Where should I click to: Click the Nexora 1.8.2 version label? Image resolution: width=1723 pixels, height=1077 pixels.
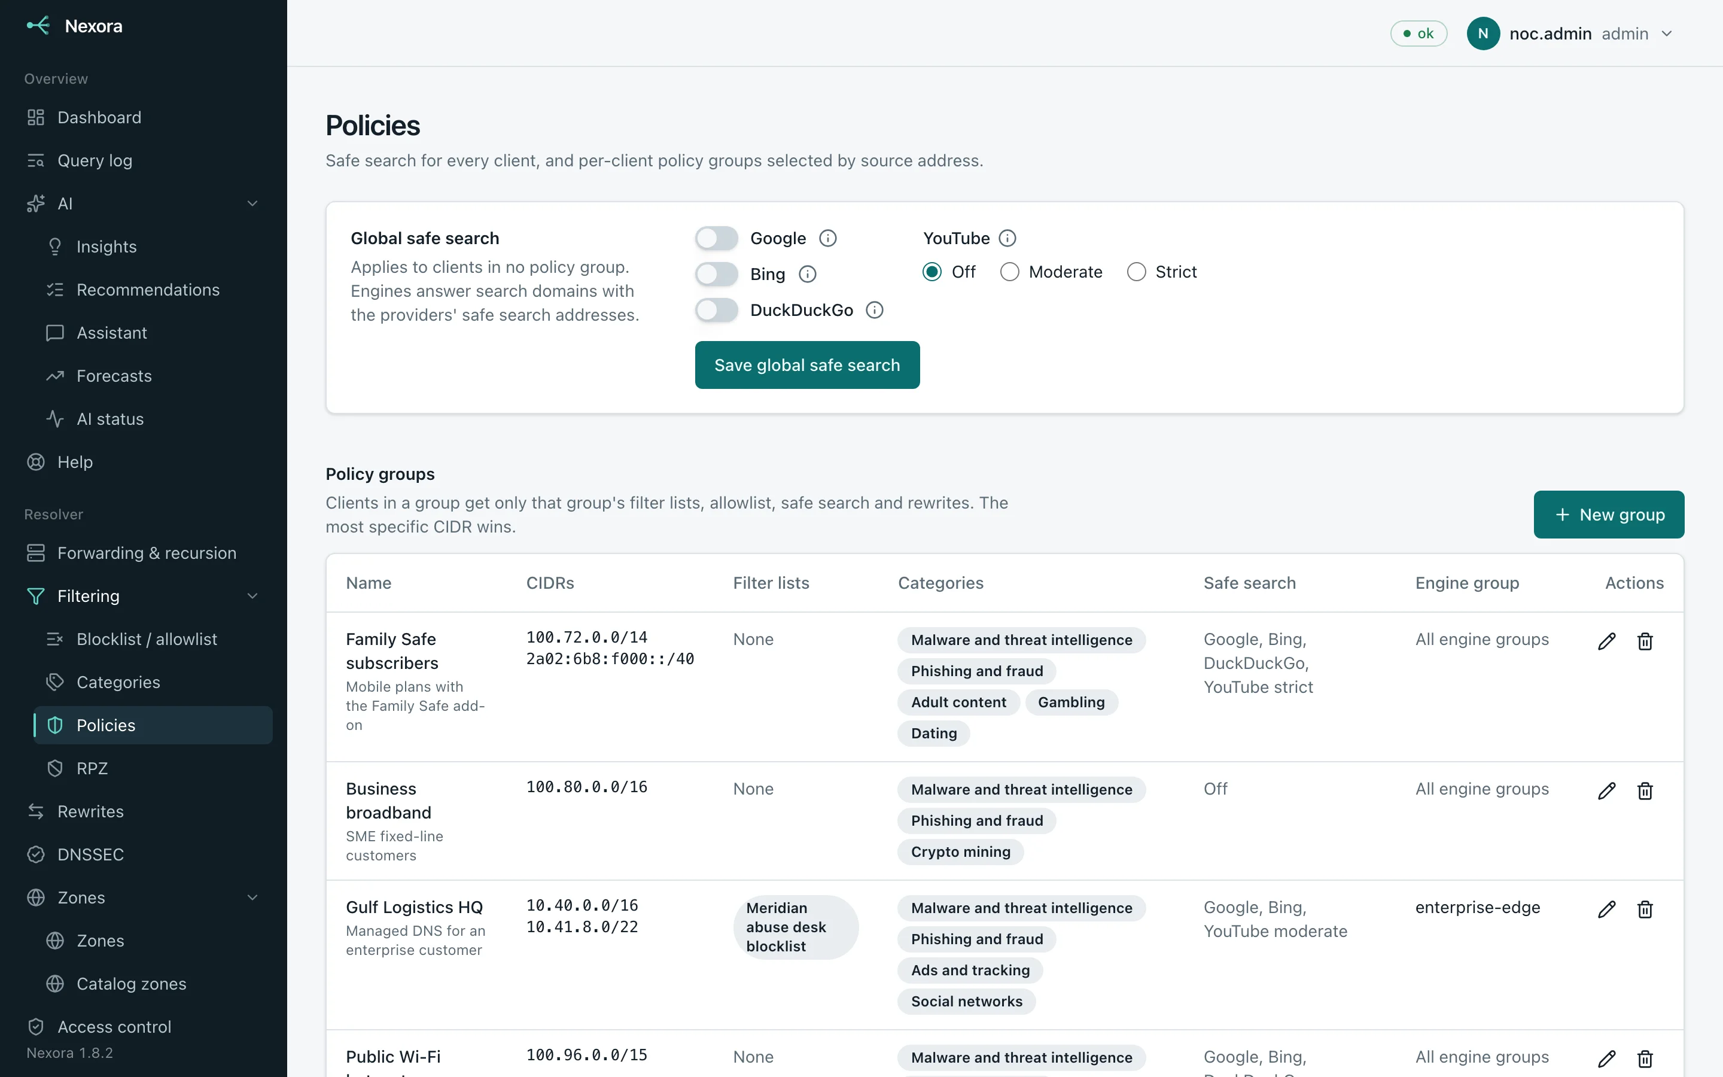pyautogui.click(x=70, y=1053)
